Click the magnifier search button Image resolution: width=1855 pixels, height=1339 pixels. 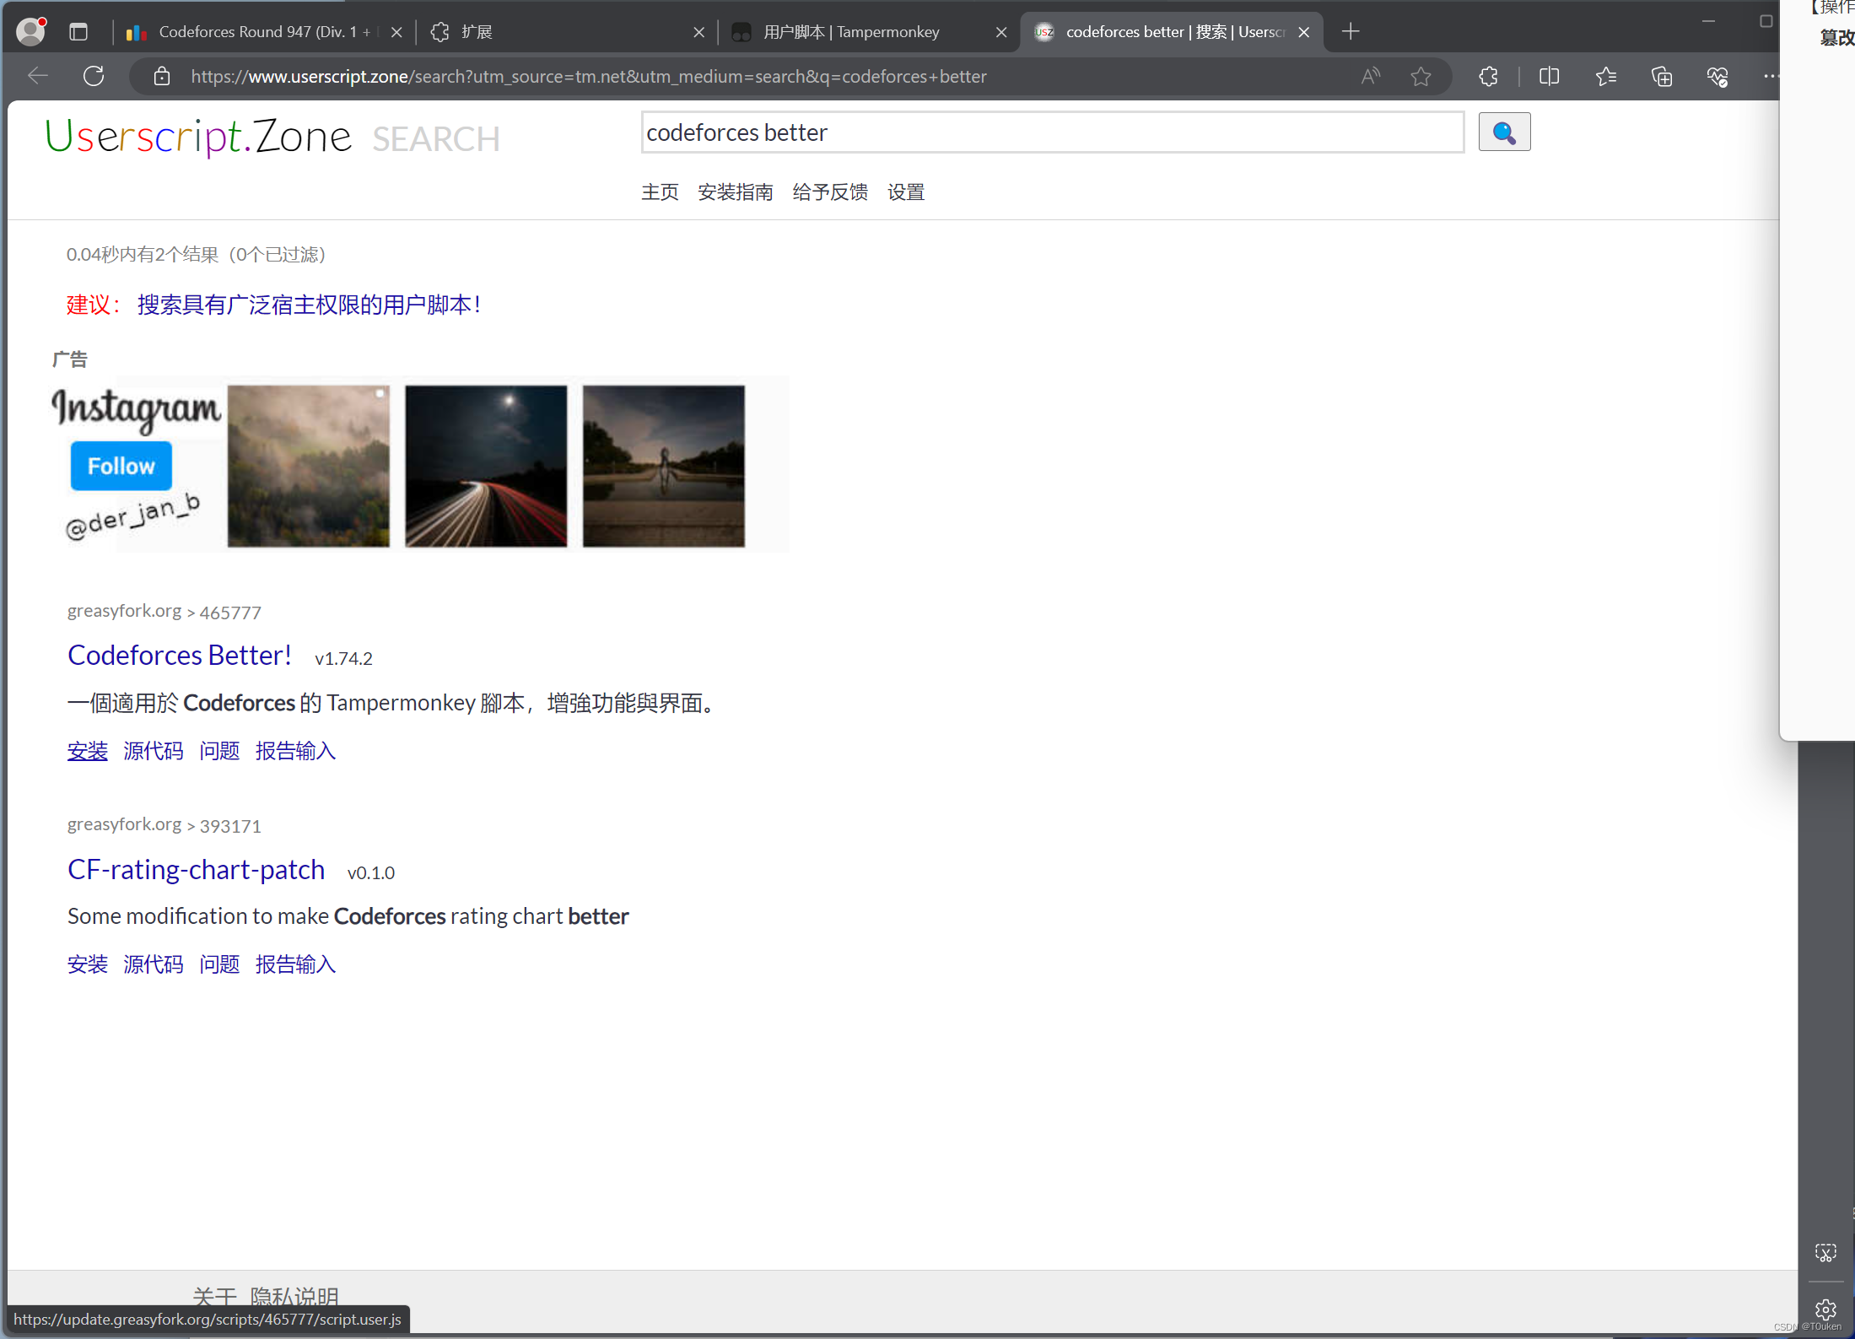[1504, 132]
